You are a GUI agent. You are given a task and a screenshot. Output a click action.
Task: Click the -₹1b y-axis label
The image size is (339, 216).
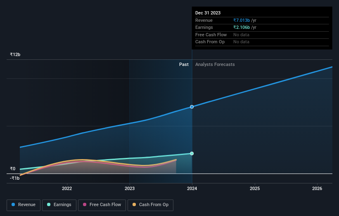[x=15, y=178]
